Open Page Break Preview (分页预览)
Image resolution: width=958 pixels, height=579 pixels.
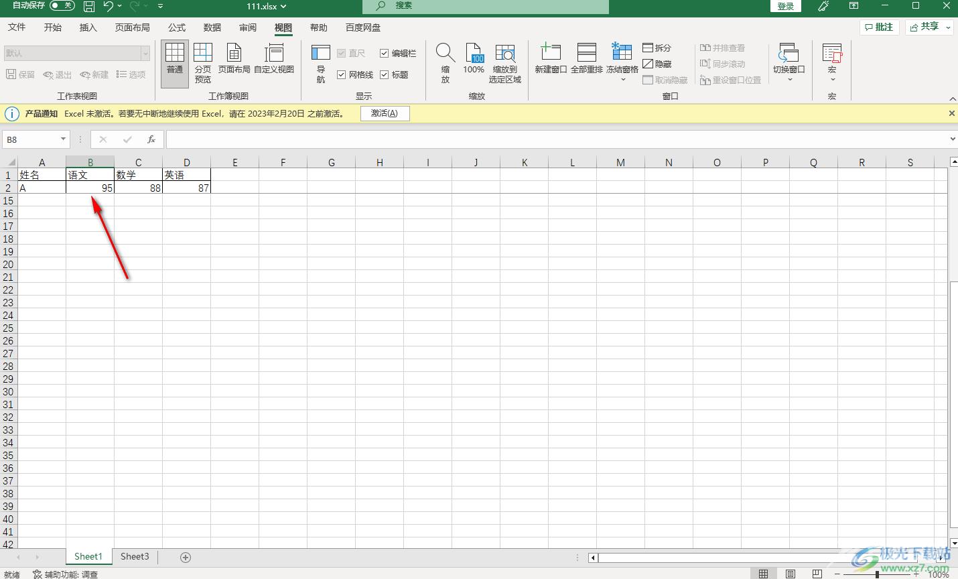click(203, 62)
